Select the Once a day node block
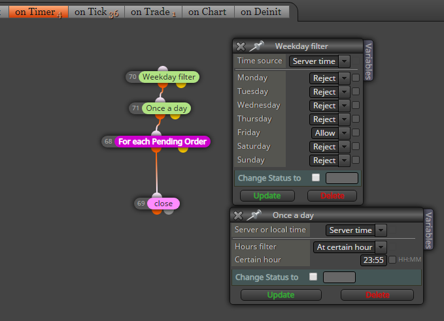This screenshot has width=444, height=321. pyautogui.click(x=167, y=108)
